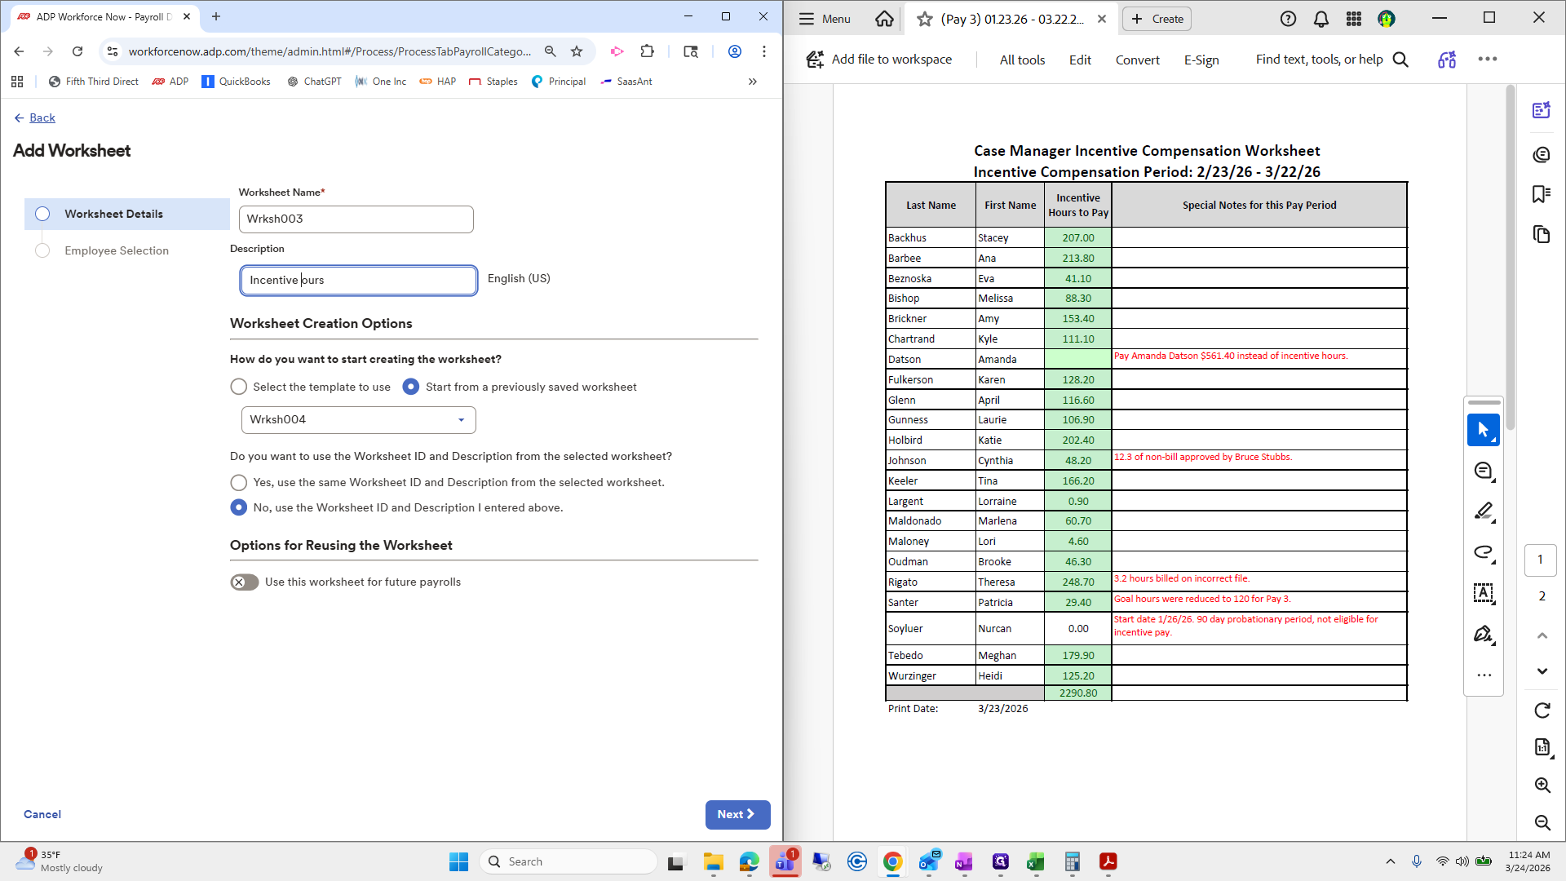Screen dimensions: 1566x881
Task: Click the Next button
Action: pyautogui.click(x=737, y=814)
